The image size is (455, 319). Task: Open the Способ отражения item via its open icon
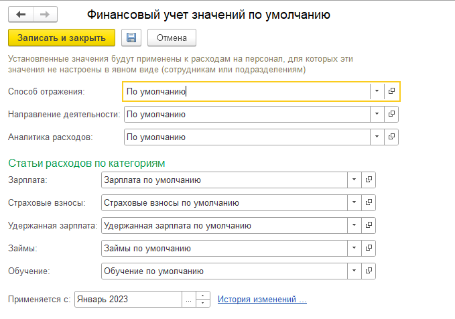pyautogui.click(x=391, y=91)
